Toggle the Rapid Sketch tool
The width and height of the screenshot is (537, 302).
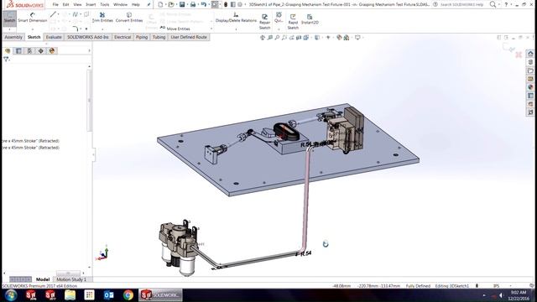[293, 22]
